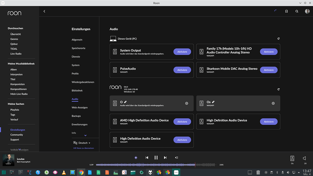Skip to the next track
Image resolution: width=313 pixels, height=176 pixels.
coord(165,158)
